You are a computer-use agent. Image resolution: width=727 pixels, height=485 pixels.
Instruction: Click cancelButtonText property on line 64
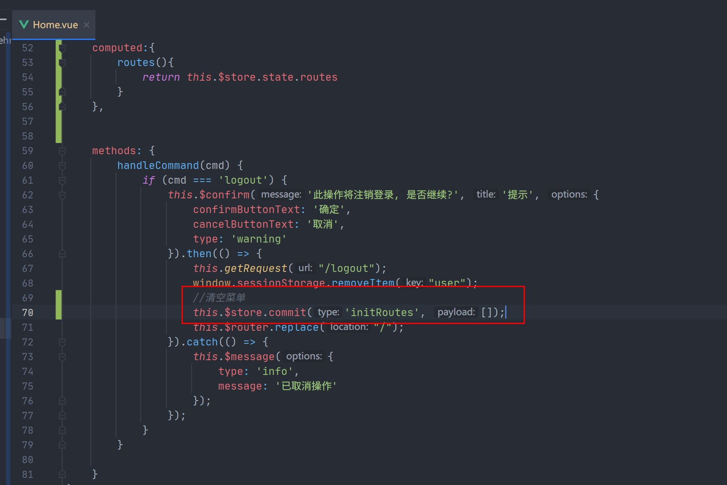click(243, 224)
